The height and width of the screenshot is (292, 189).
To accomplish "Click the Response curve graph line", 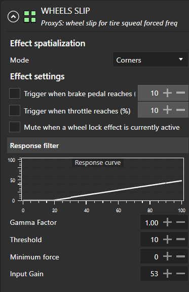I will (x=119, y=190).
